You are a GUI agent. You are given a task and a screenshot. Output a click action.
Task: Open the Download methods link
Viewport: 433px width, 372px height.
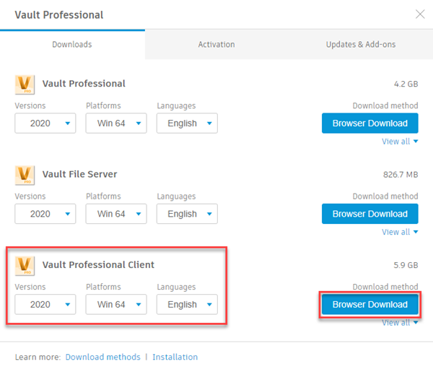coord(103,357)
